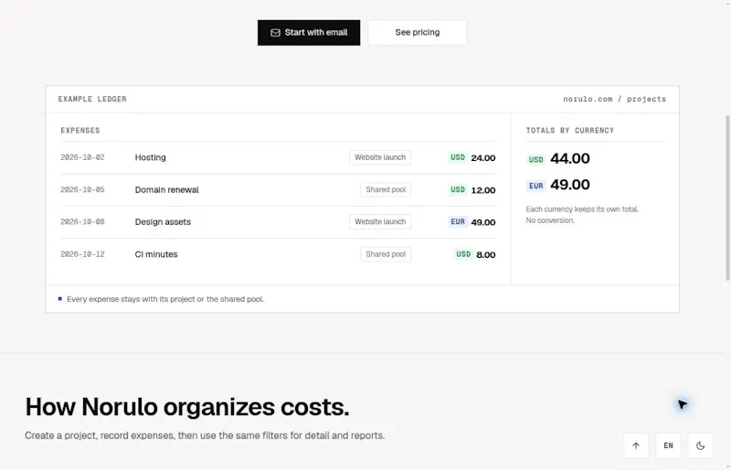Viewport: 731px width, 470px height.
Task: Open the EN language switcher
Action: (668, 445)
